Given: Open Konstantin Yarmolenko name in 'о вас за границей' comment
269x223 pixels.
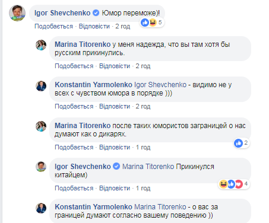Looking at the screenshot, I should (93, 207).
